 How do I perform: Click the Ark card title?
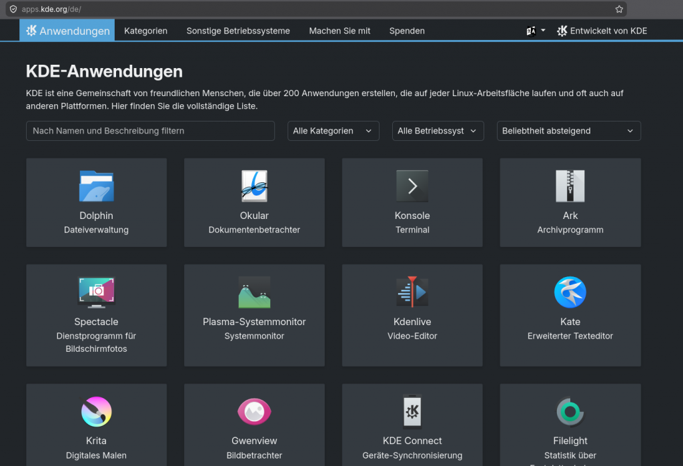(570, 216)
